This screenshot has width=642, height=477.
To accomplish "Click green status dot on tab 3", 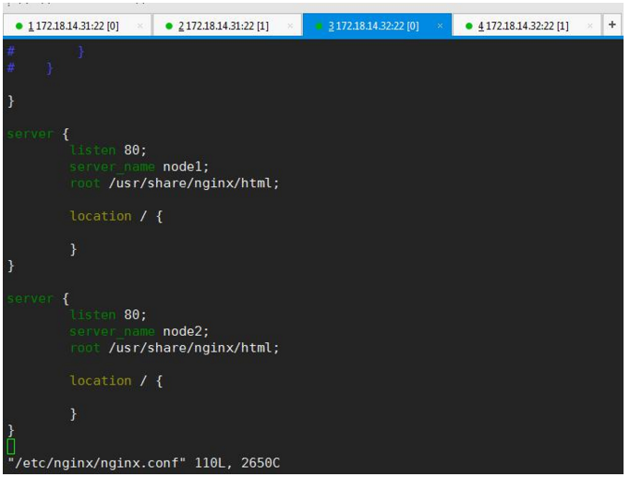I will pos(319,26).
